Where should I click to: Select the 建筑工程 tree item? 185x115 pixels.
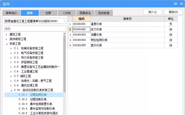coord(15,34)
